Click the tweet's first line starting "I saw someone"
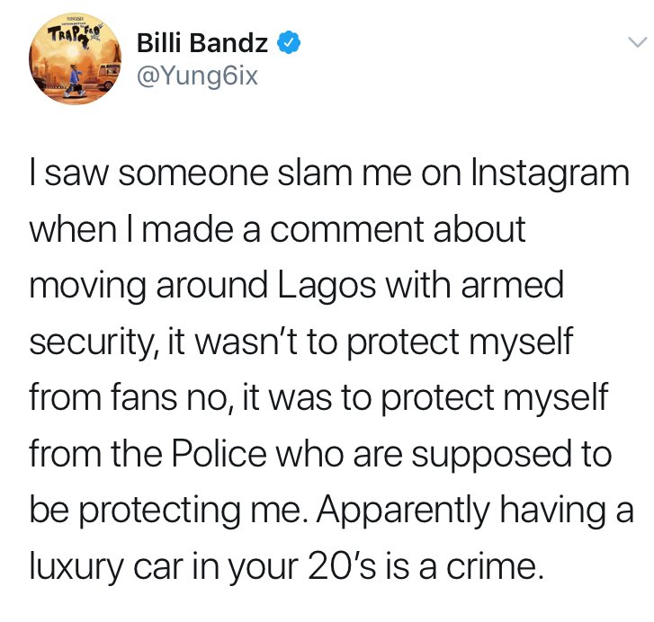This screenshot has height=622, width=654. pyautogui.click(x=329, y=174)
